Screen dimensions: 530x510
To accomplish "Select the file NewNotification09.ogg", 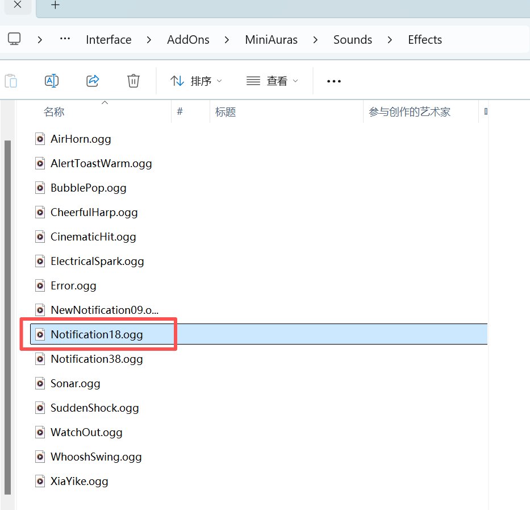I will [105, 310].
